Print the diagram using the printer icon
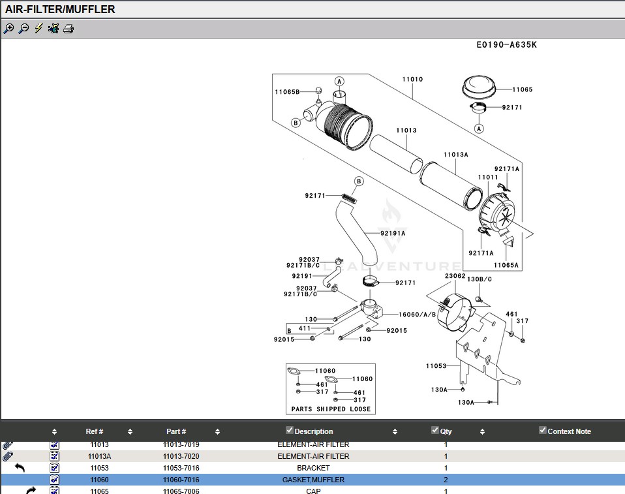625x494 pixels. pyautogui.click(x=69, y=29)
